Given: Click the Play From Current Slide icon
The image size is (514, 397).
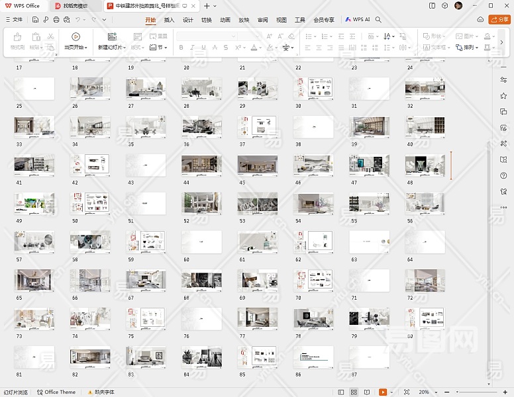Looking at the screenshot, I should tap(76, 37).
